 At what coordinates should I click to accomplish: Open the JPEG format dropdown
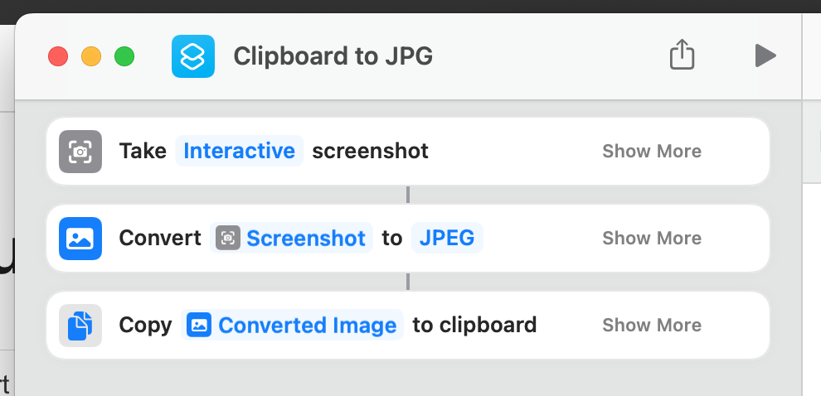447,238
